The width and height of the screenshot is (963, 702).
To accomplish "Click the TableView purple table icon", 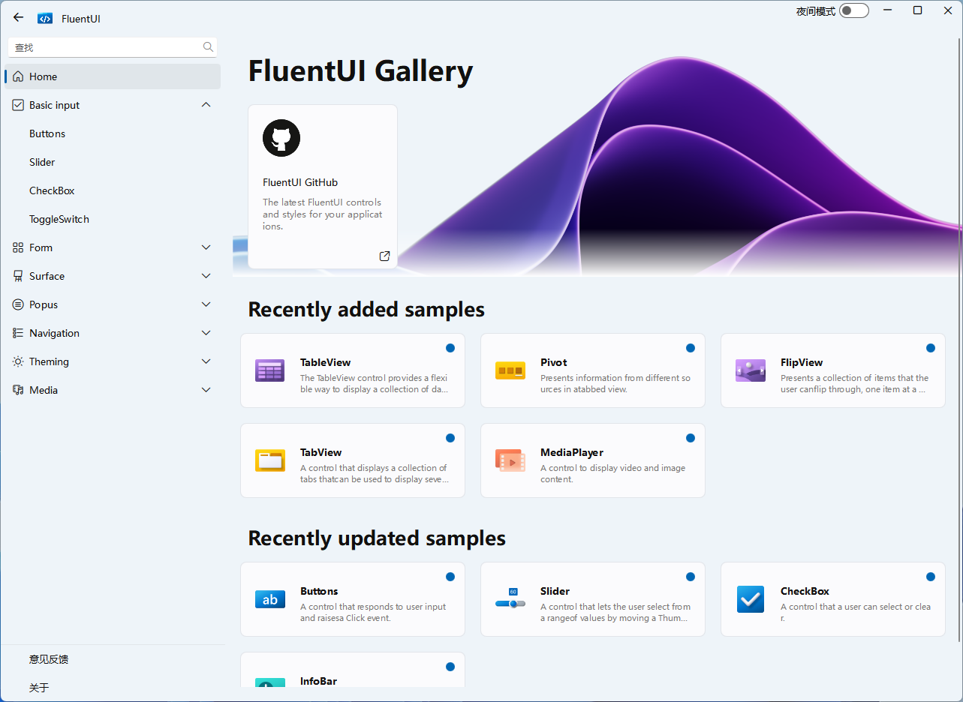I will coord(269,370).
